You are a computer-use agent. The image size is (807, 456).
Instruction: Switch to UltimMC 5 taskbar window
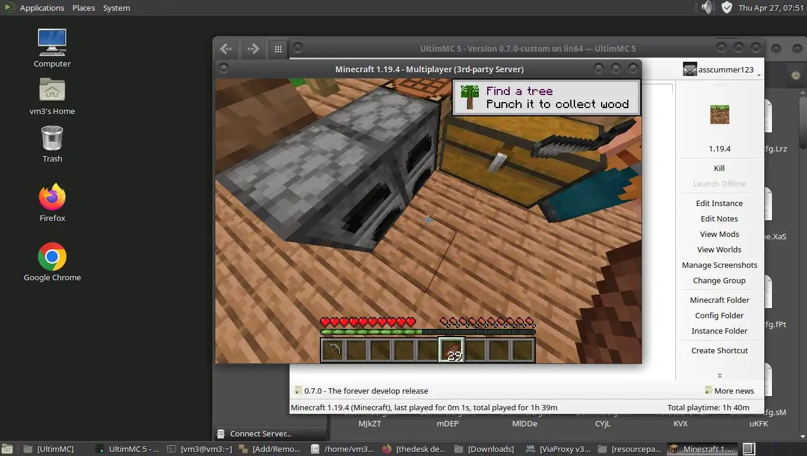point(128,449)
